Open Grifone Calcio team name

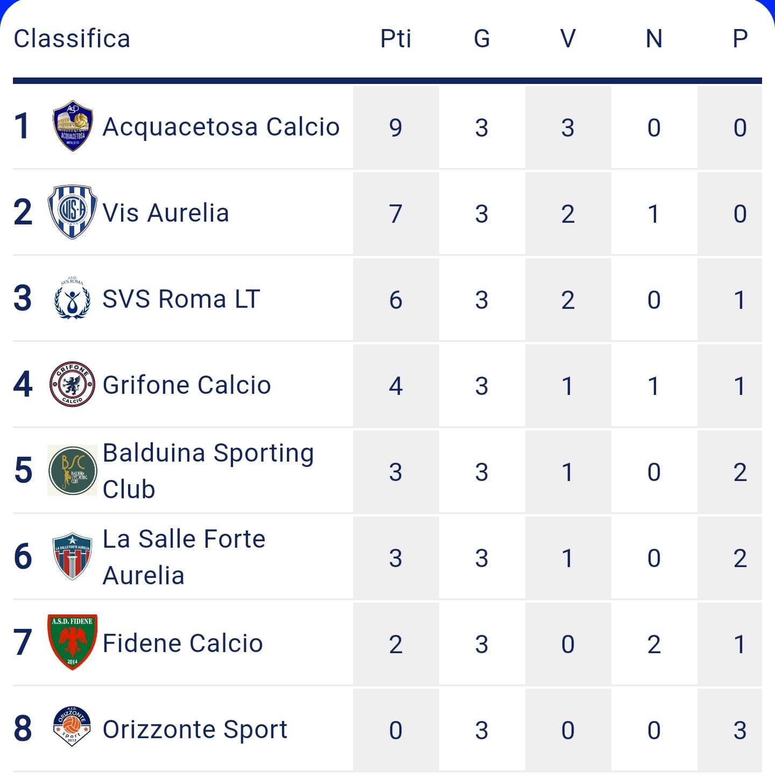187,385
